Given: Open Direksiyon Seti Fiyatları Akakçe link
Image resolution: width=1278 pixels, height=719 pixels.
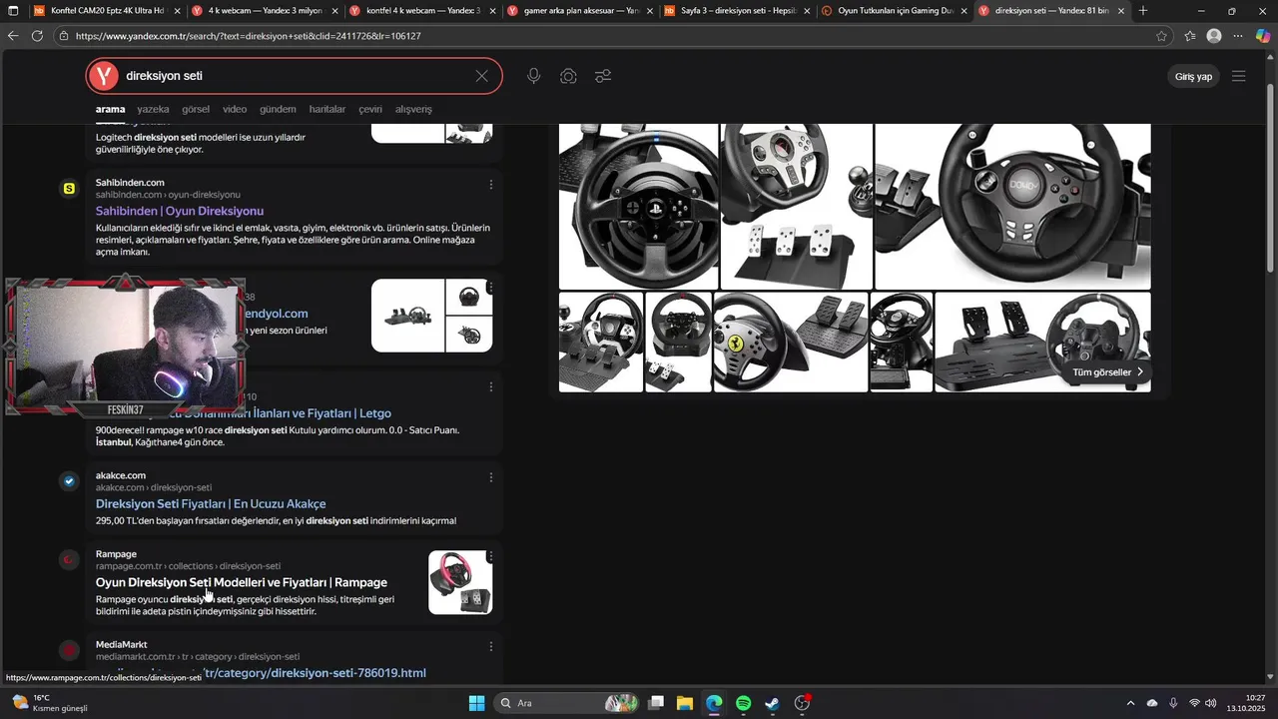Looking at the screenshot, I should 211,504.
